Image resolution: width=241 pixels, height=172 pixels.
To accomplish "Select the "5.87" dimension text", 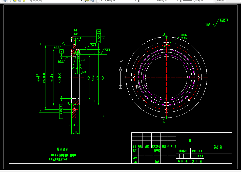I will click(85, 72).
